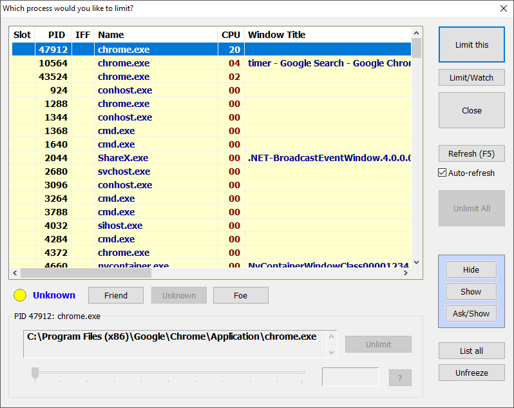This screenshot has height=408, width=514.
Task: Click the horizontal scrollbar right arrow
Action: point(405,273)
